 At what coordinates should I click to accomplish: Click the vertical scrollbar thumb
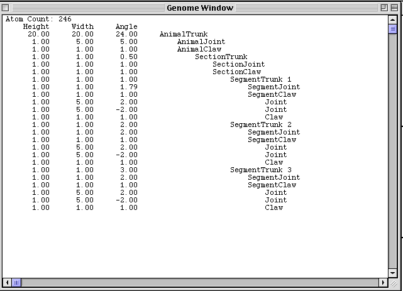(392, 29)
